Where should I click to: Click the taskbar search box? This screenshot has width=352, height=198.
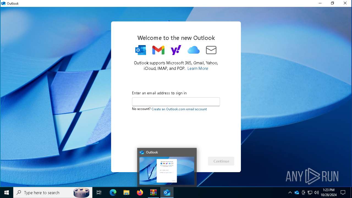pos(53,193)
